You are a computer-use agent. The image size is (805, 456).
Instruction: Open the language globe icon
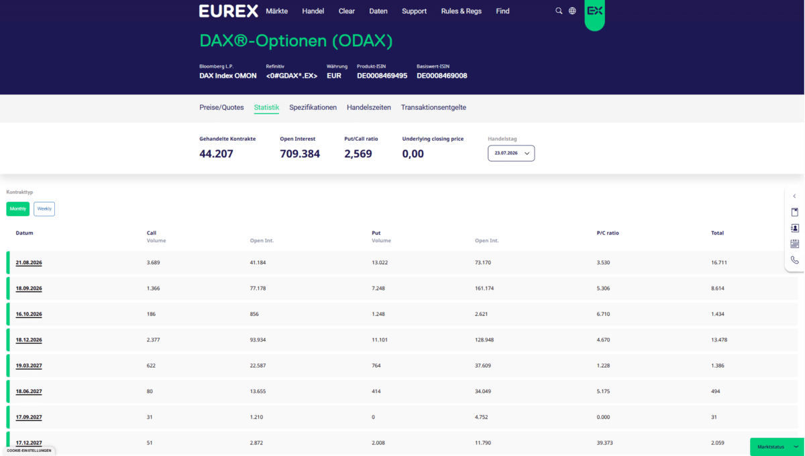pos(572,11)
